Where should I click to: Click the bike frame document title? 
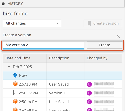[x=15, y=14]
